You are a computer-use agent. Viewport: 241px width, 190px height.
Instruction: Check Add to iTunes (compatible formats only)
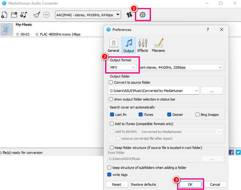coord(111,124)
